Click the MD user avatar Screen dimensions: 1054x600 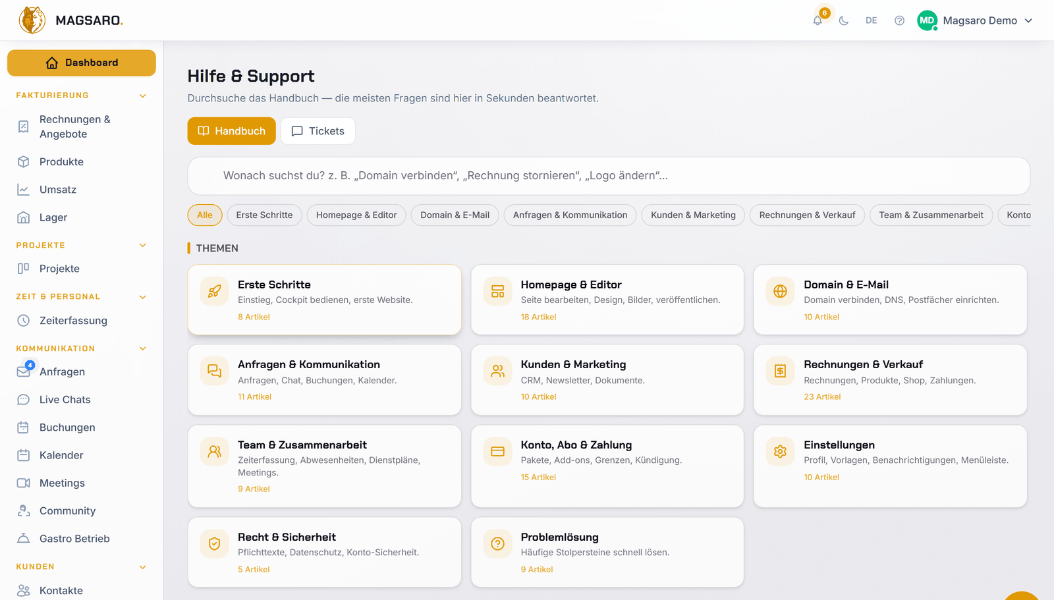click(927, 20)
